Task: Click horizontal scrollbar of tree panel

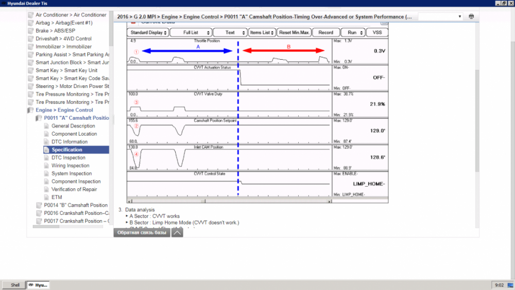Action: (46, 226)
